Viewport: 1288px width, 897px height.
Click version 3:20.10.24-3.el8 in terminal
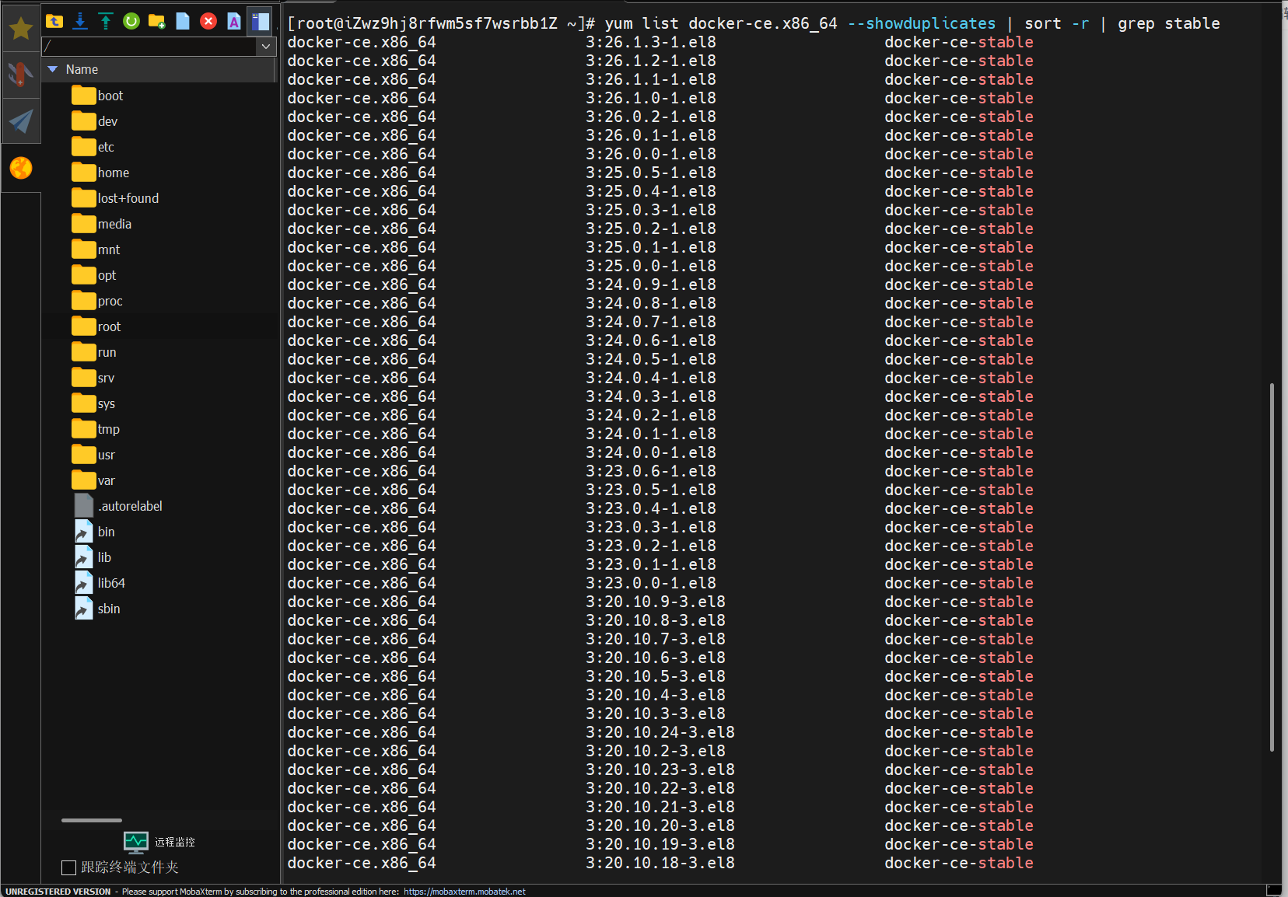[660, 732]
